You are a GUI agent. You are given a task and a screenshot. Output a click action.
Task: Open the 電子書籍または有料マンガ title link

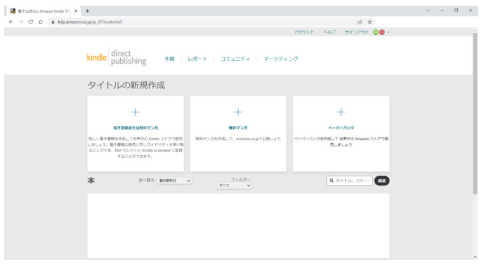click(135, 127)
